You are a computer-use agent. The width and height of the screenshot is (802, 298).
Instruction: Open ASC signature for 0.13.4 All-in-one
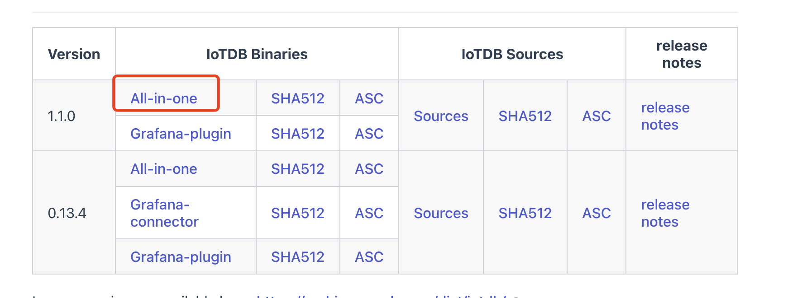pos(369,169)
